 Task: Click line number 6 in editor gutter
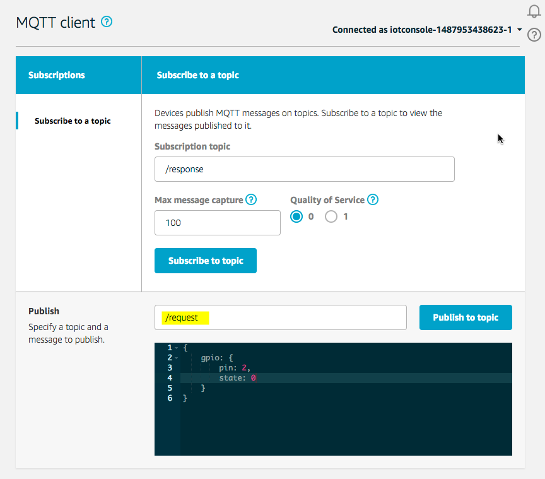point(170,398)
